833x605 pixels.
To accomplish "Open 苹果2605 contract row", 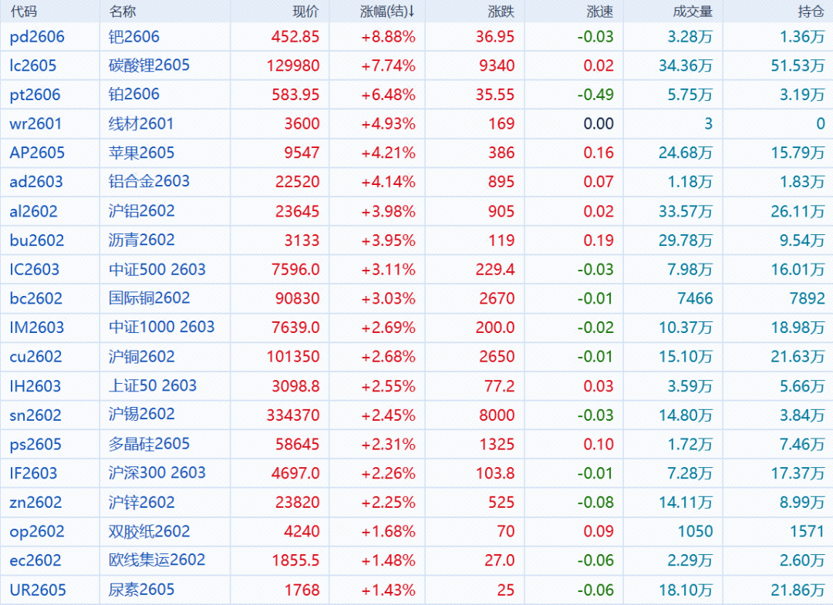I will [142, 153].
